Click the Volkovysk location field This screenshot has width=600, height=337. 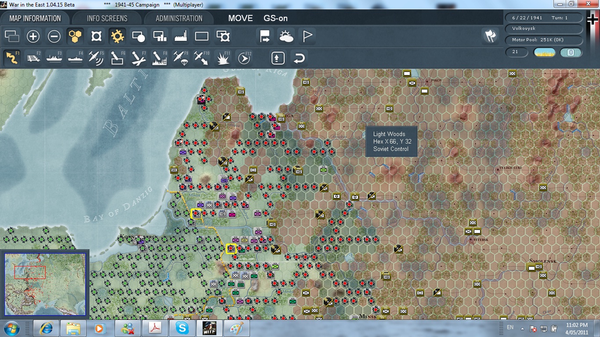click(544, 29)
